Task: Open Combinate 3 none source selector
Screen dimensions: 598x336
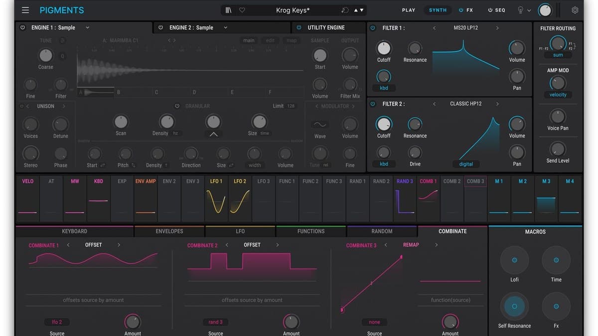Action: click(x=374, y=322)
